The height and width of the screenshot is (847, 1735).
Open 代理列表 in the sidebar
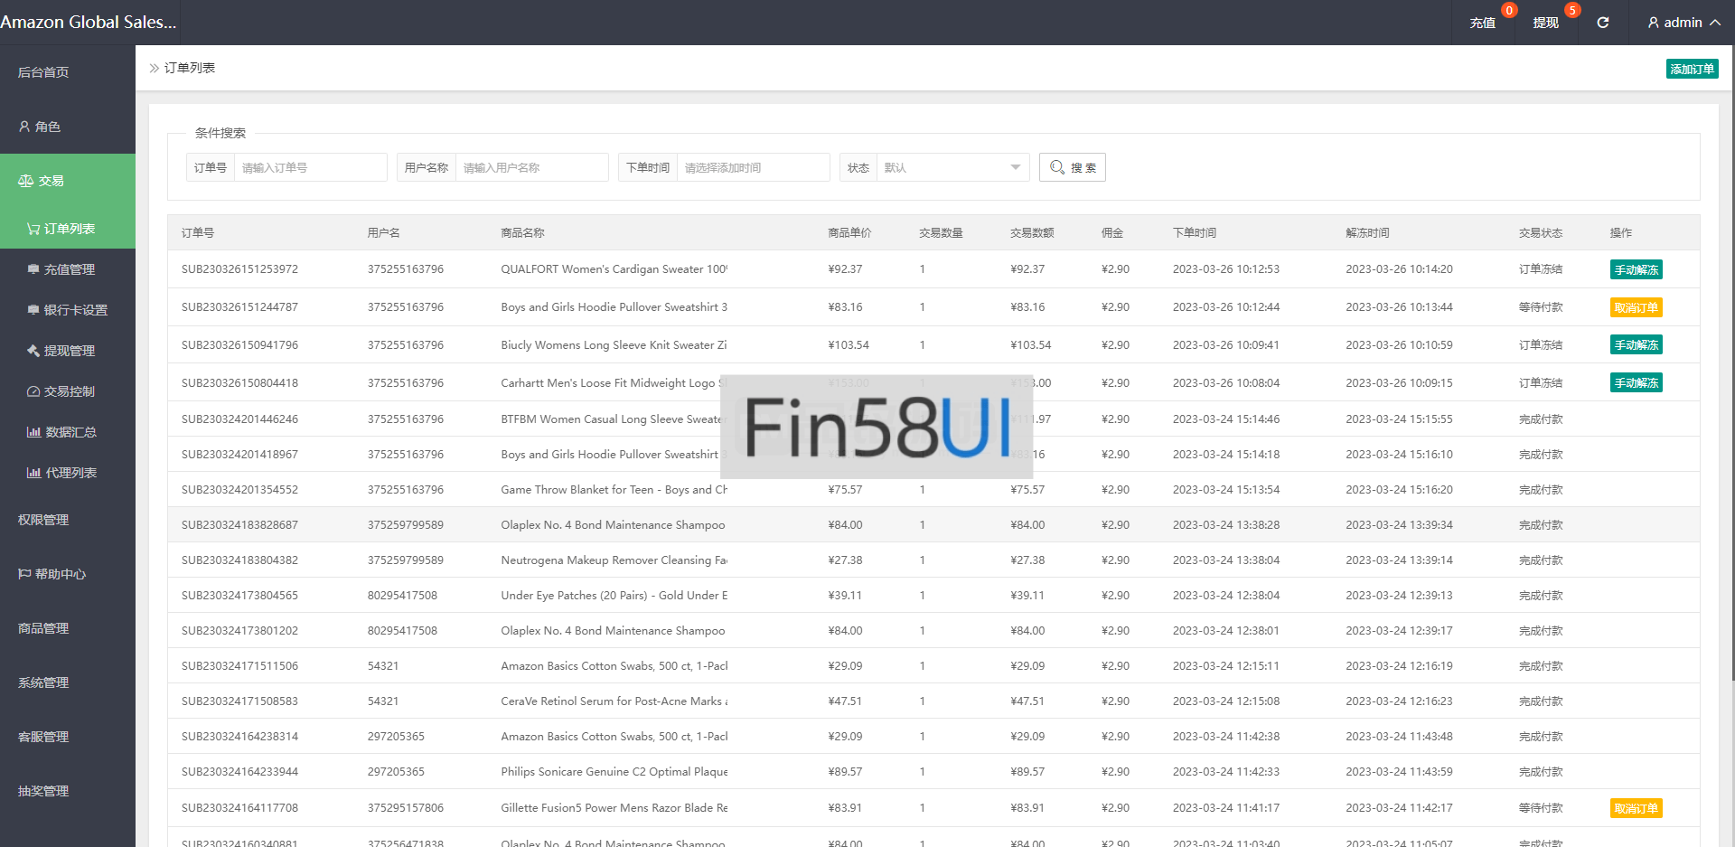[70, 473]
